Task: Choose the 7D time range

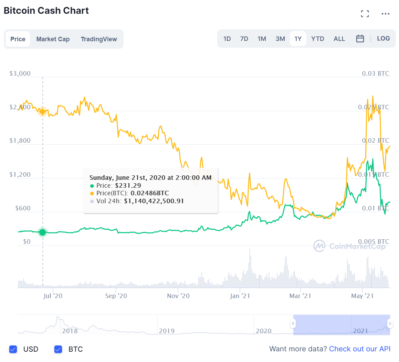Action: point(244,39)
